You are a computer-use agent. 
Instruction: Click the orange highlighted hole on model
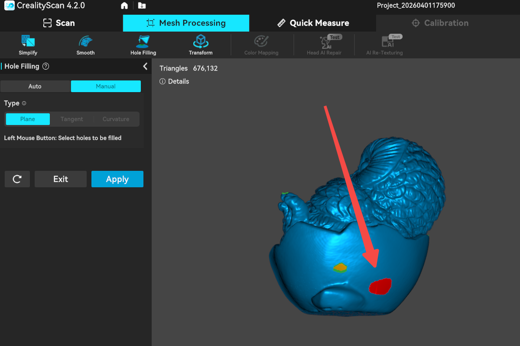341,268
